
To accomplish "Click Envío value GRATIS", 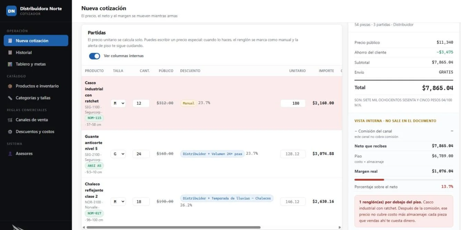I will [x=446, y=72].
